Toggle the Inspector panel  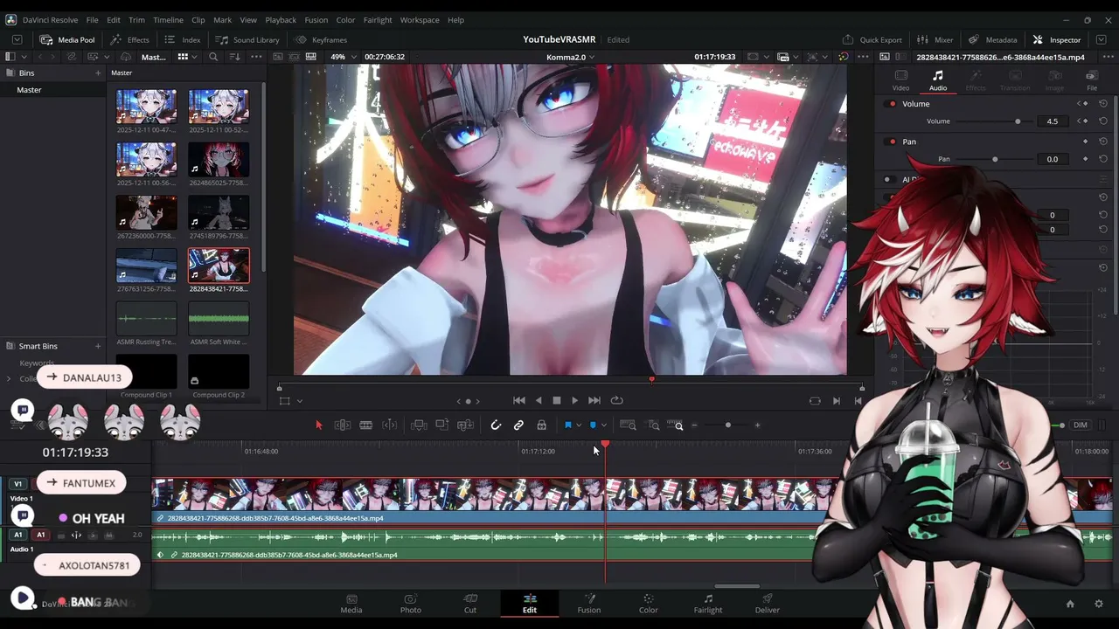[x=1057, y=39]
